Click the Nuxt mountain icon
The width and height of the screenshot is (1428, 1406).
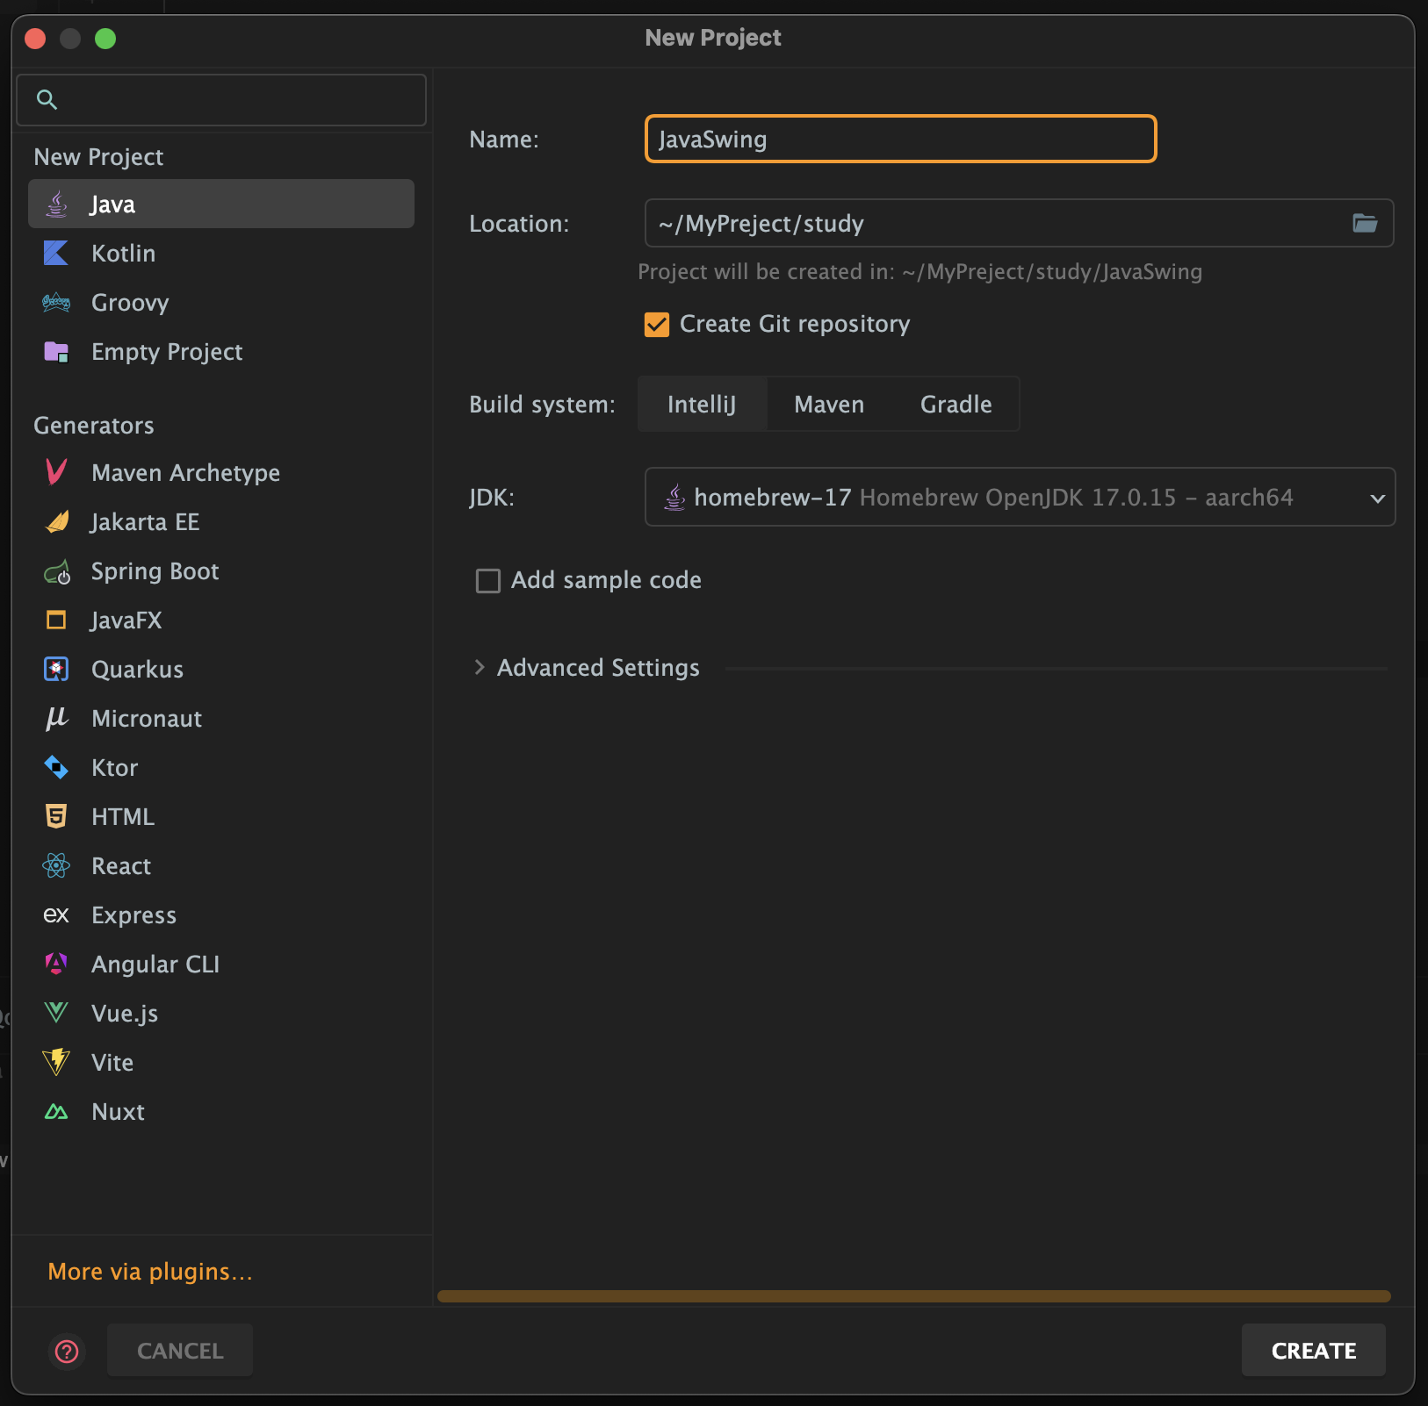click(x=56, y=1112)
